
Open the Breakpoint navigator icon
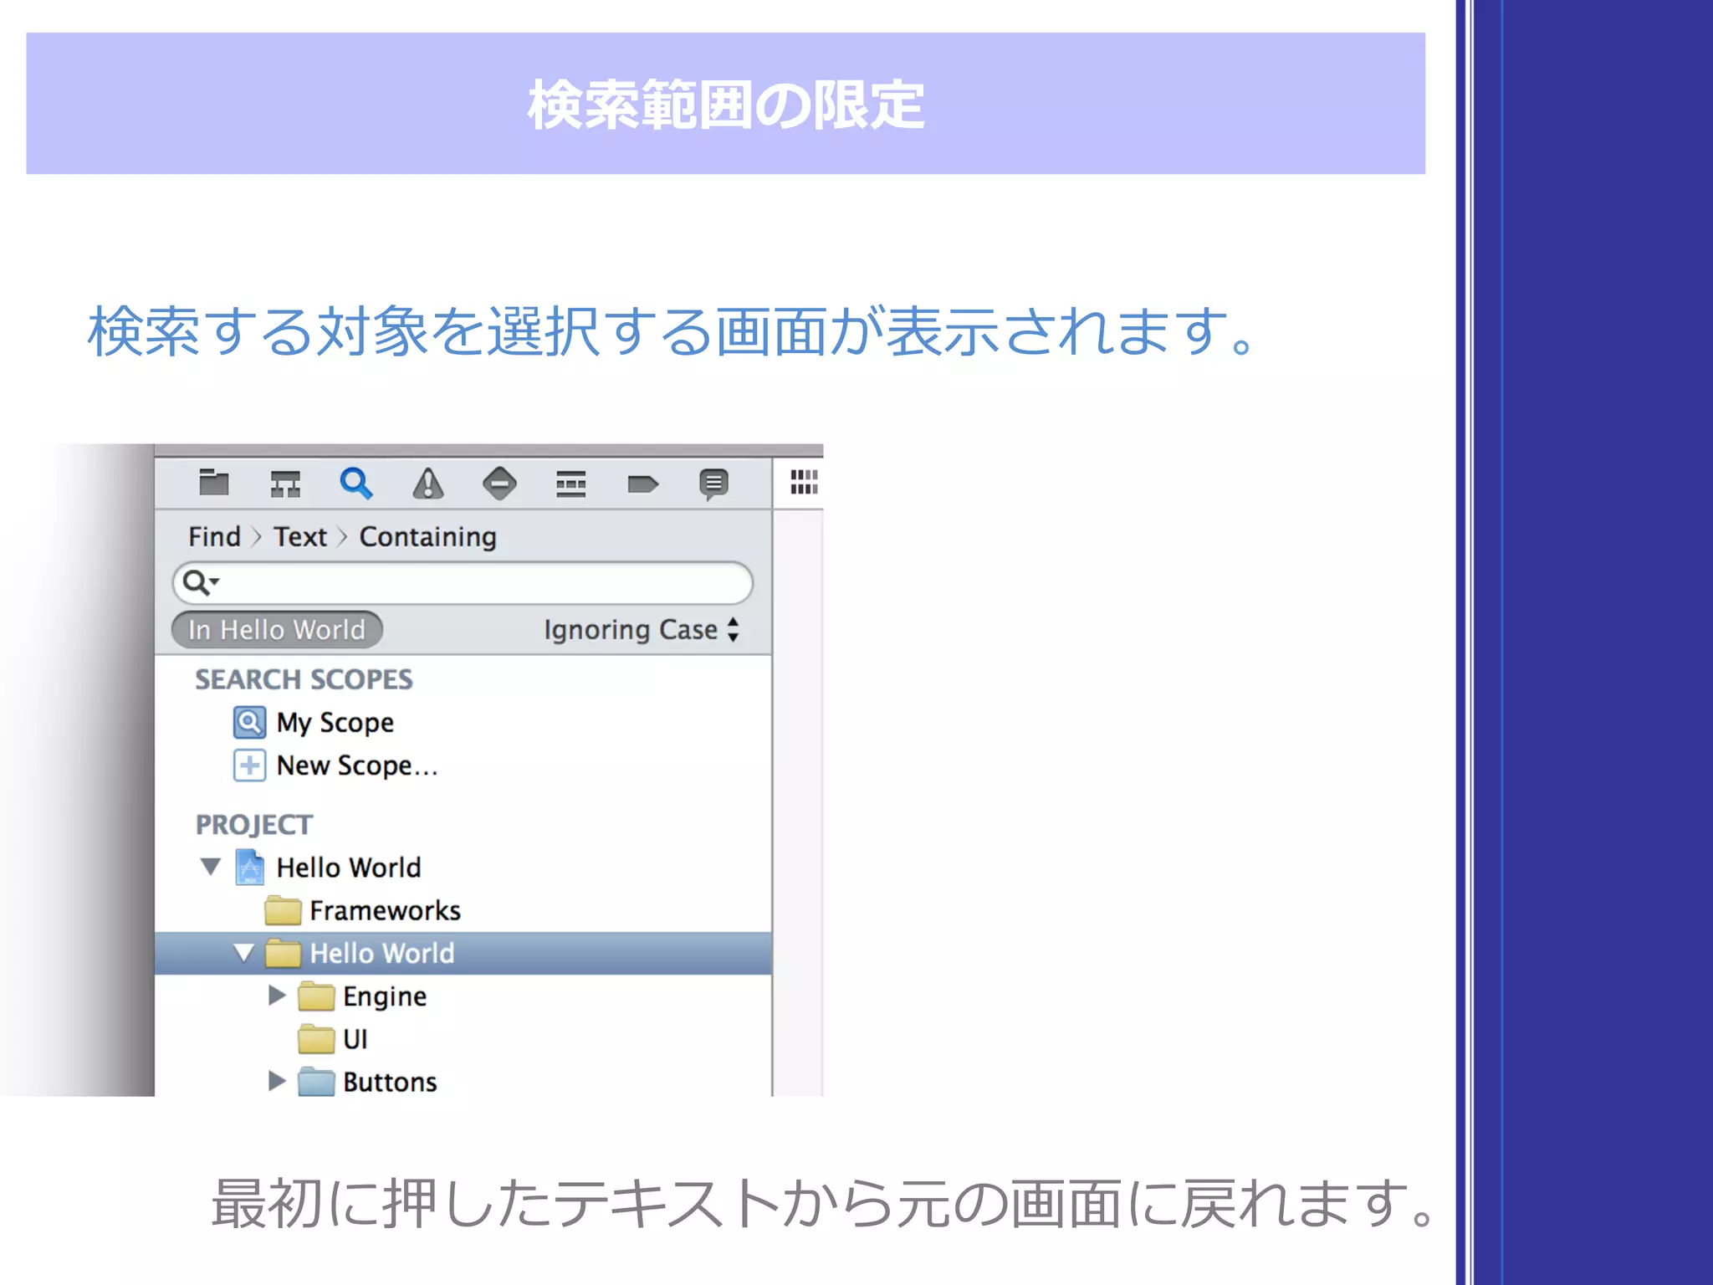coord(642,484)
